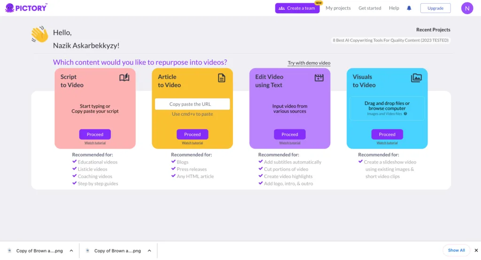Click the drag and drop files area
The image size is (481, 260).
tap(387, 109)
